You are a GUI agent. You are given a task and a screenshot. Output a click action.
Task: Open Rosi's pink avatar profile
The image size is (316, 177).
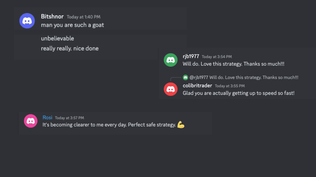[31, 121]
